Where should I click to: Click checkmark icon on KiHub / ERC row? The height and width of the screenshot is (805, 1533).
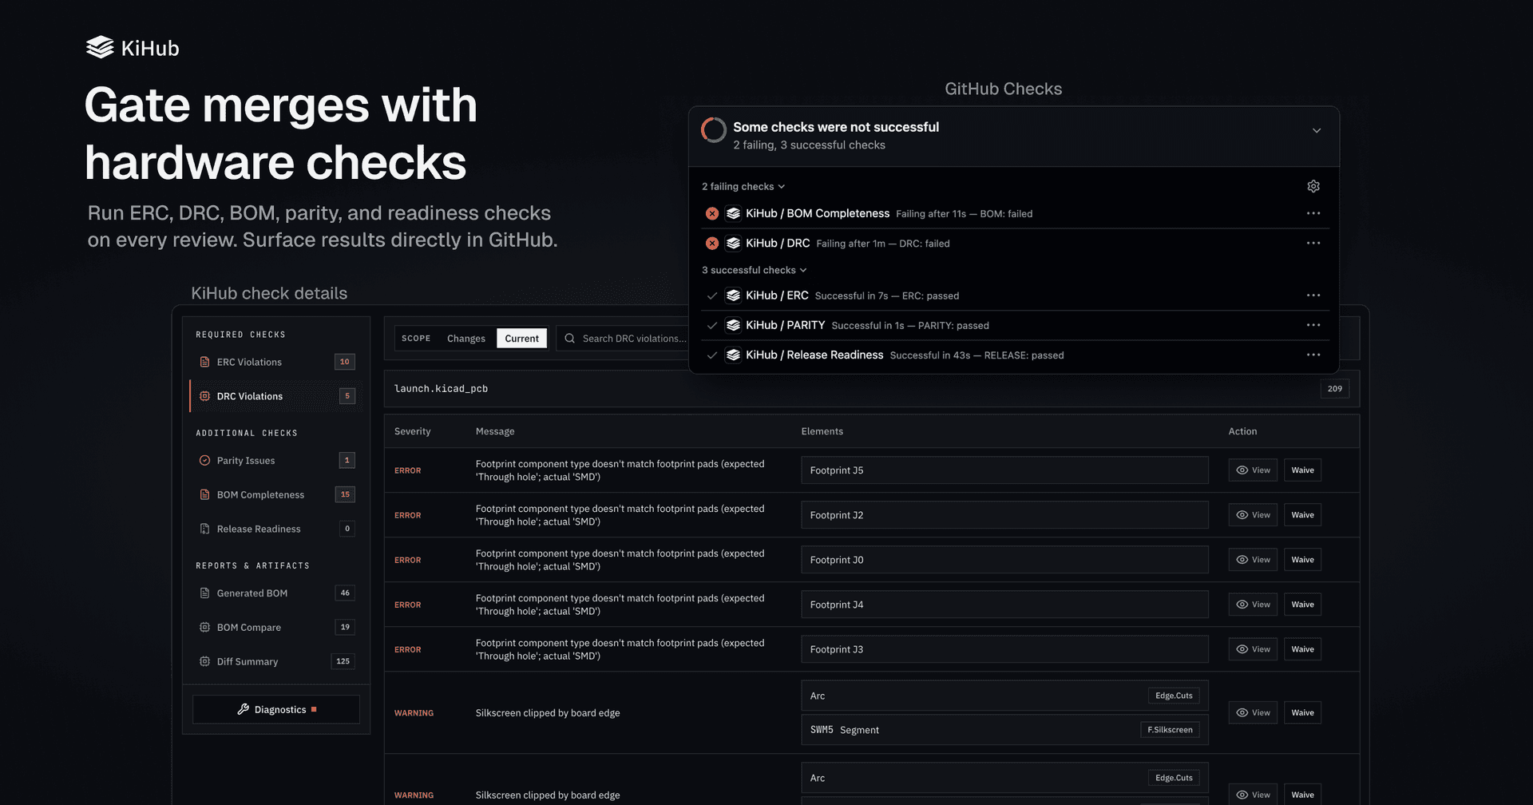click(711, 295)
